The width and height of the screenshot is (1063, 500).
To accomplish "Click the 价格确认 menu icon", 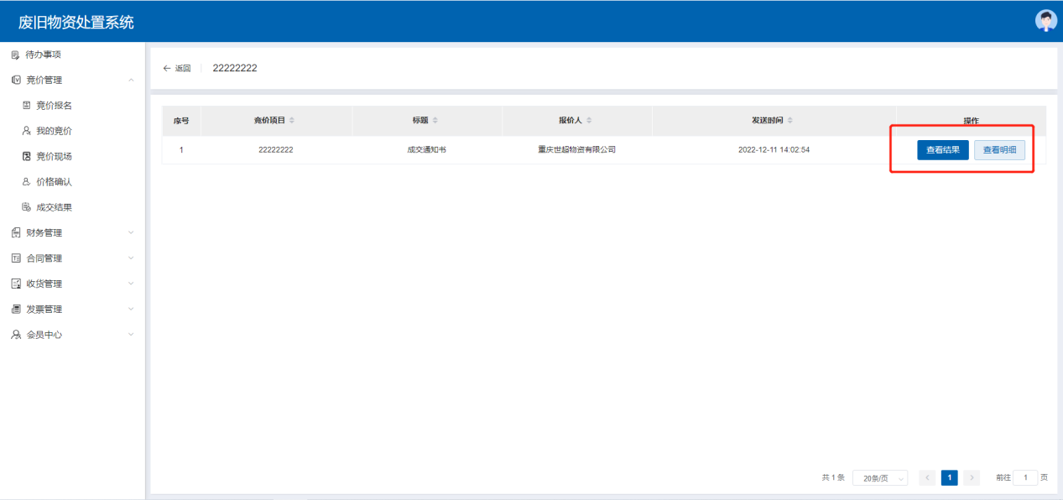I will 26,182.
